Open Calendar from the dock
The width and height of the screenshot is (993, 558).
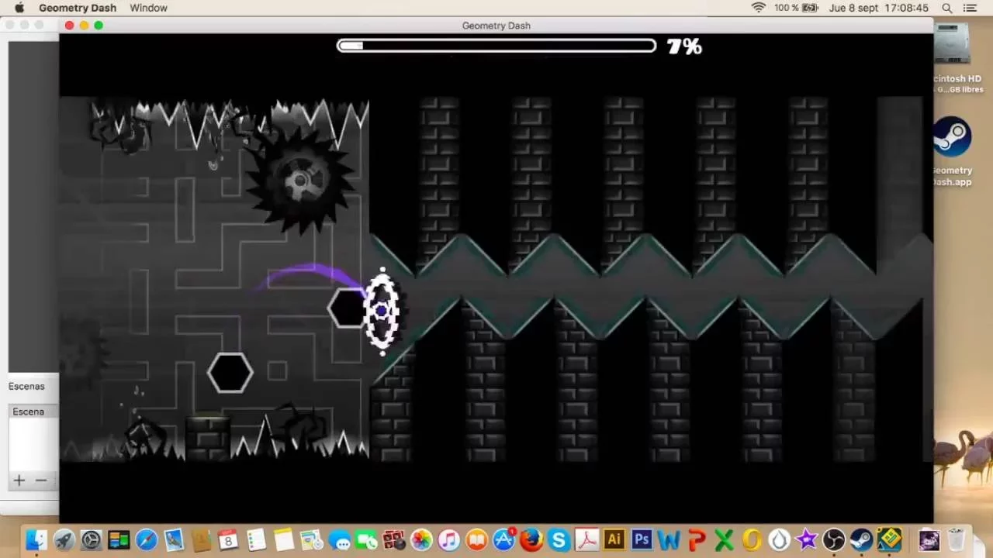(x=228, y=539)
